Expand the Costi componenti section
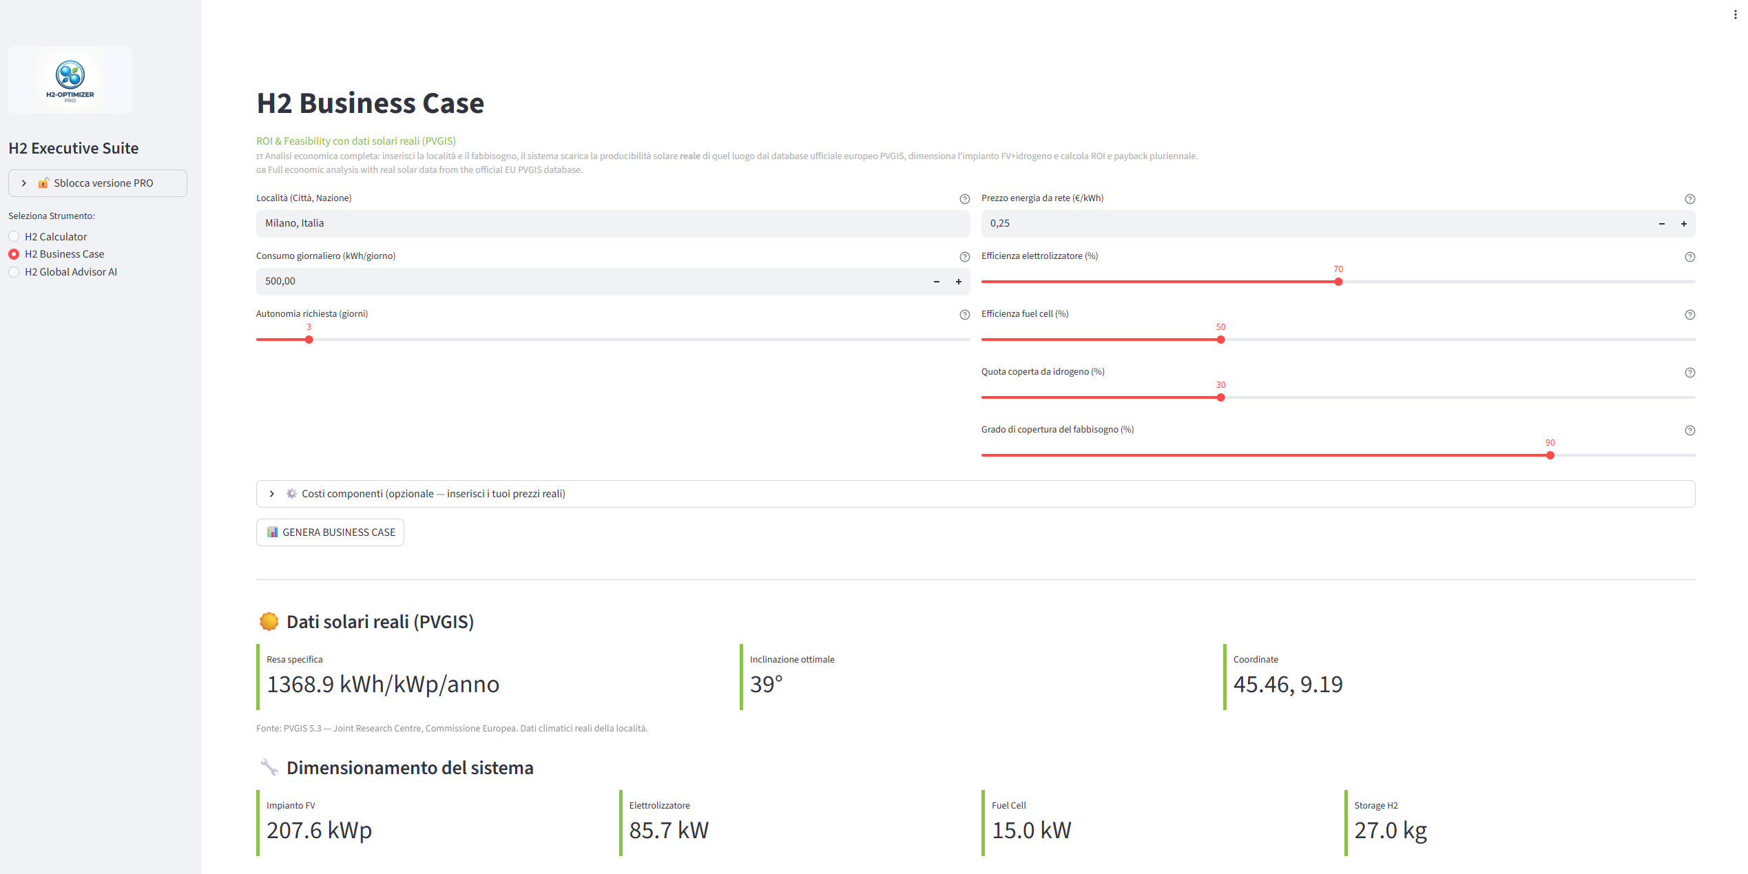Image resolution: width=1748 pixels, height=874 pixels. (975, 494)
